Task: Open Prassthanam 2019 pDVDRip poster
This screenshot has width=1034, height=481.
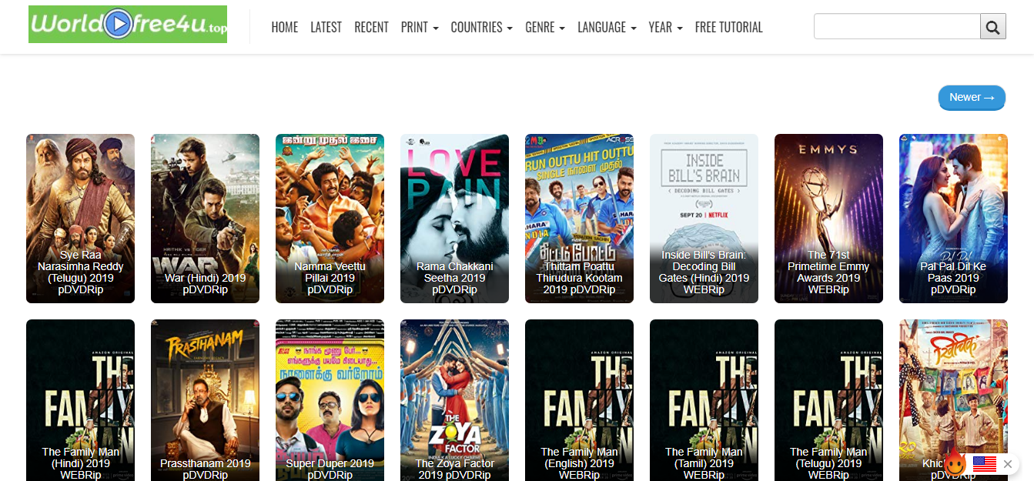Action: 205,400
